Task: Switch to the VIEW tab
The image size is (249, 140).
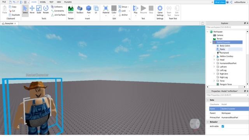Action: click(x=59, y=2)
